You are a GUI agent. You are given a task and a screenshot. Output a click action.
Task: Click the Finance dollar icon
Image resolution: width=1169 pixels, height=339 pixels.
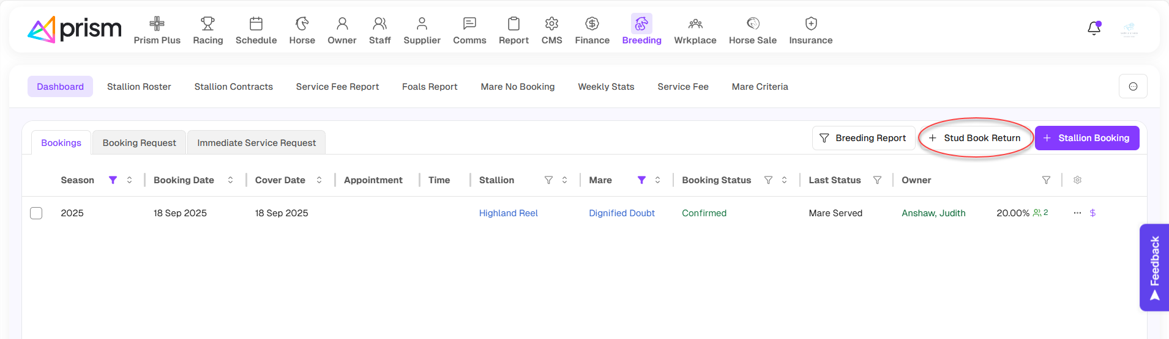tap(592, 24)
